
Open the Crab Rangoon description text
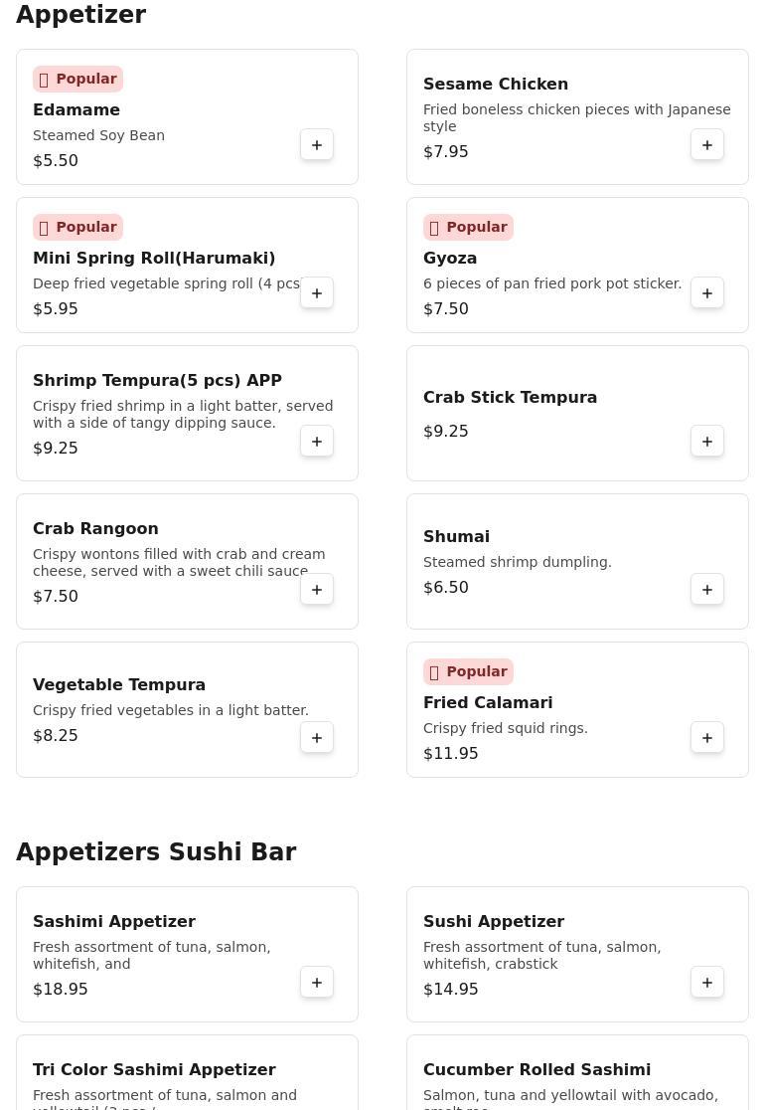click(179, 563)
